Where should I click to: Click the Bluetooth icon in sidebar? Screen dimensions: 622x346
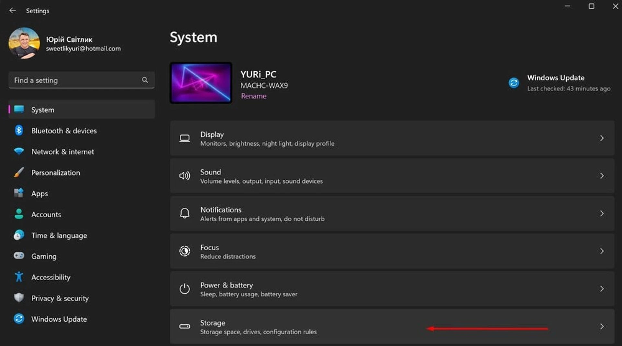tap(19, 130)
